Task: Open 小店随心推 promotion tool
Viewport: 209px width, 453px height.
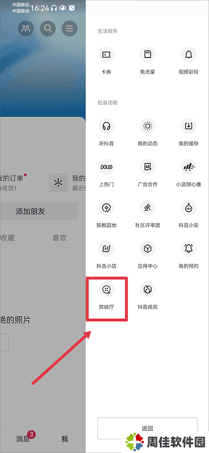Action: point(189,167)
